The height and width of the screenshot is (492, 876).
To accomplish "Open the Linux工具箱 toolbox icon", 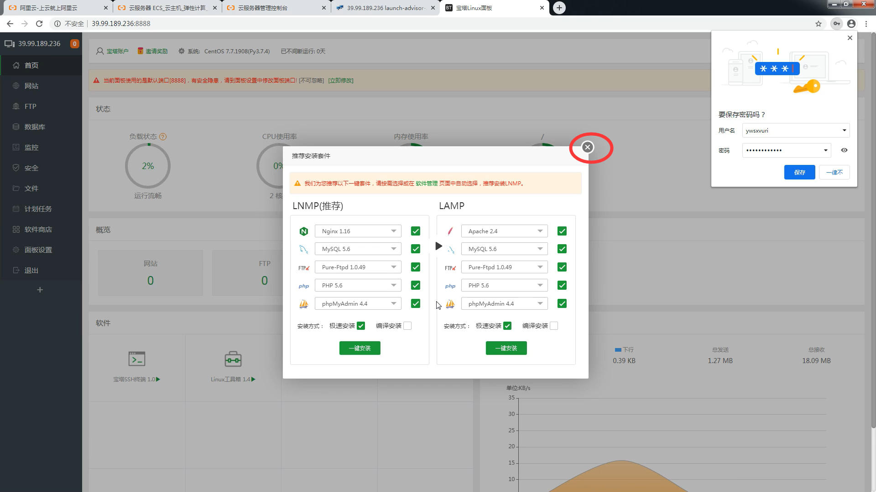I will tap(233, 359).
